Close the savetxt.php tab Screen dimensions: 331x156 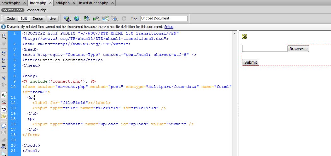[x=25, y=3]
